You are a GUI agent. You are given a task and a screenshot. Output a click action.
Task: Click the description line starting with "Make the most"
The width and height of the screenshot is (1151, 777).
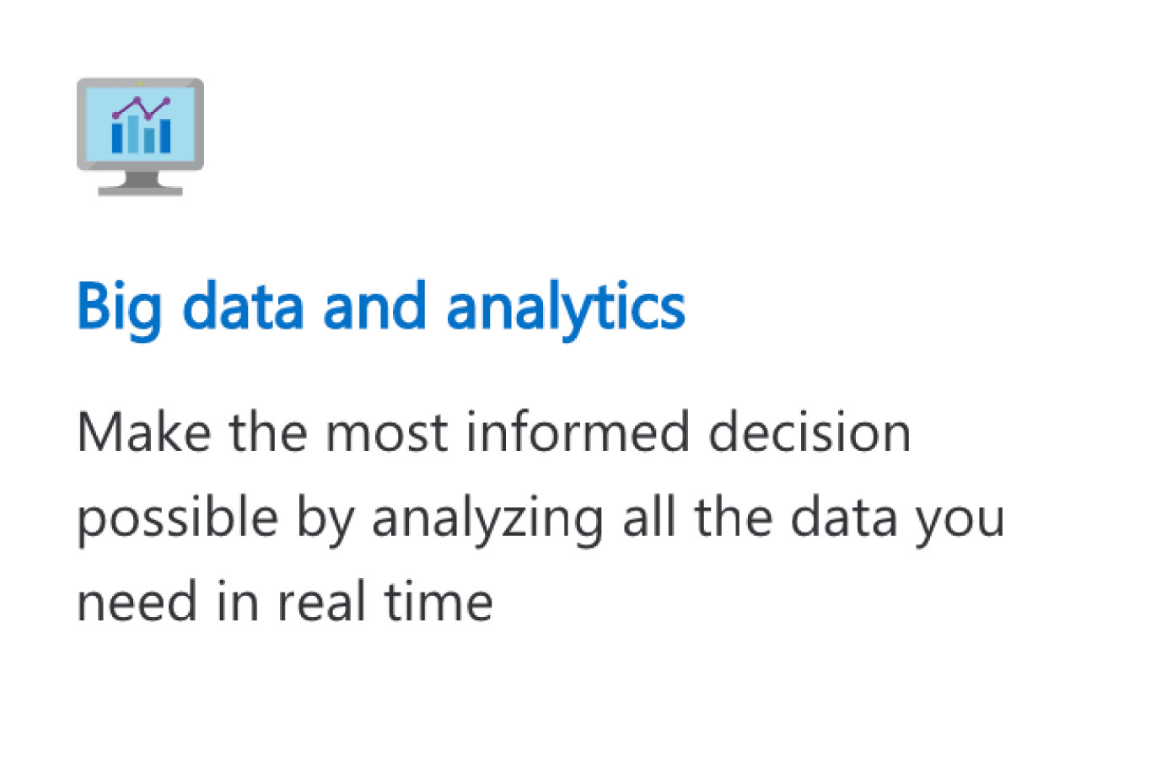click(494, 432)
